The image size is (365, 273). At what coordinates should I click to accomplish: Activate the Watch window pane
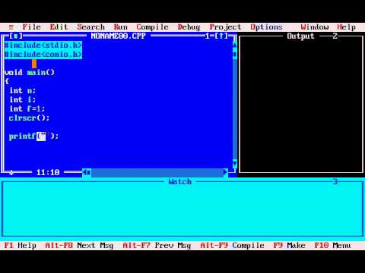coord(182,209)
